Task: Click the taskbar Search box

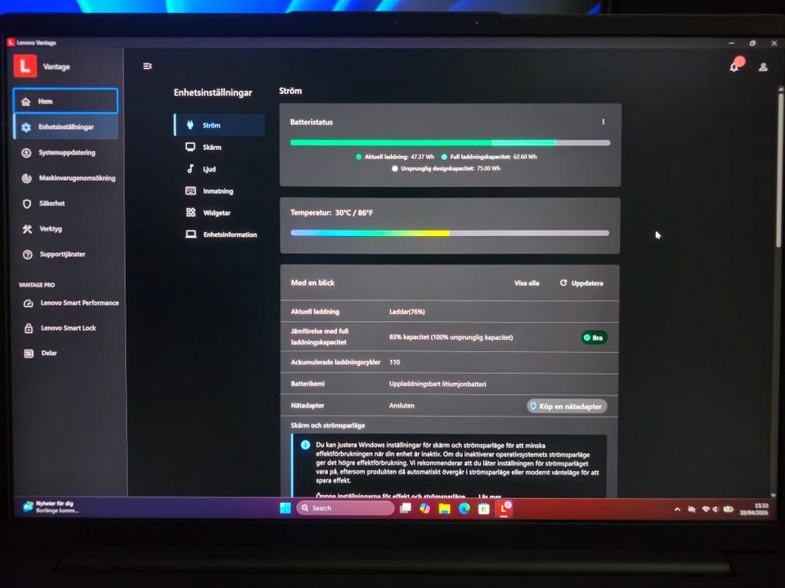Action: point(345,508)
